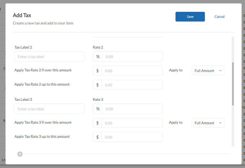Screen dimensions: 245x168
Task: Click dollar sign of Rate 2 up-to amount
Action: (x=97, y=85)
